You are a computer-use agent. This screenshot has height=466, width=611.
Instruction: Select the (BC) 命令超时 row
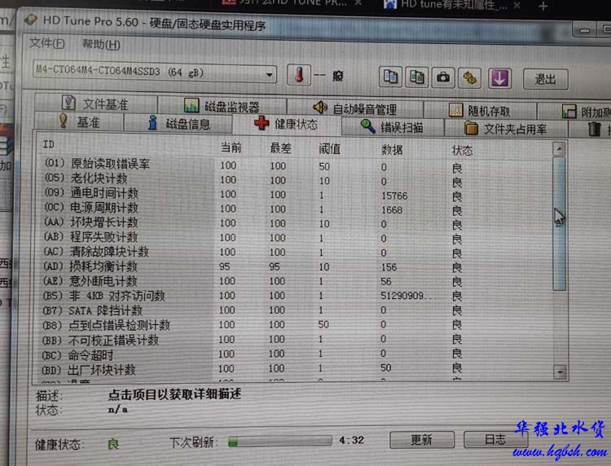point(297,354)
